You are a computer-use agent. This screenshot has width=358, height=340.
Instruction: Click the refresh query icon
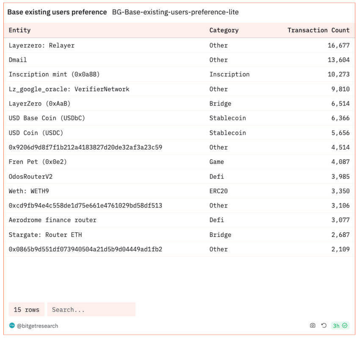[324, 326]
